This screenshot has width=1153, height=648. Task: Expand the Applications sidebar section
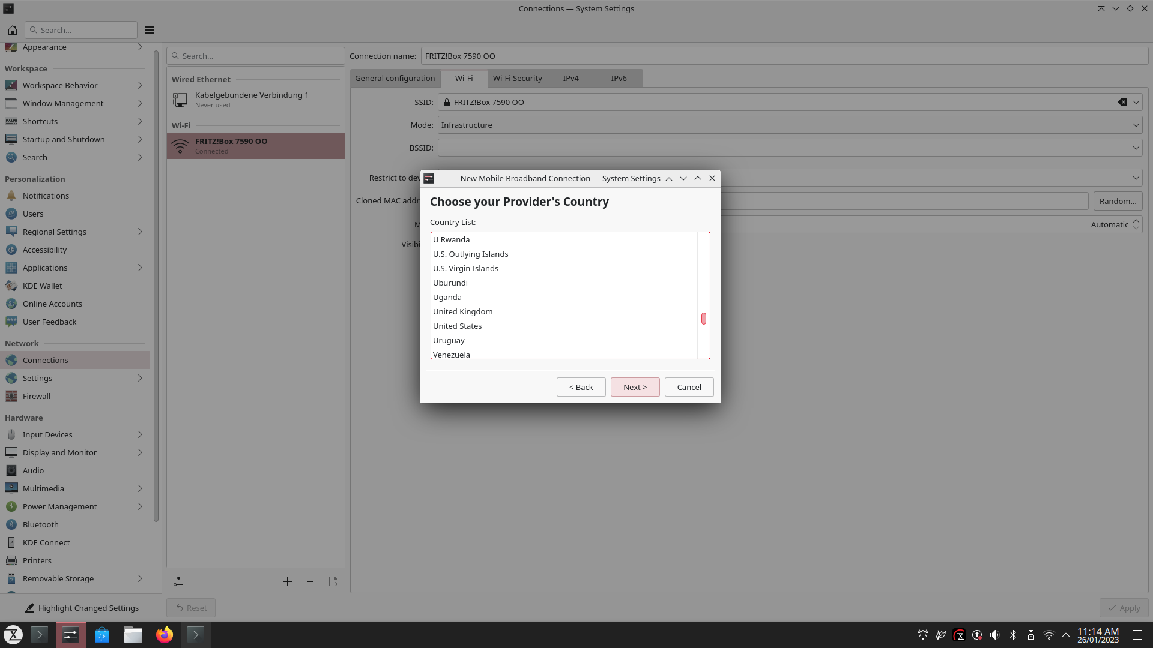pyautogui.click(x=44, y=268)
